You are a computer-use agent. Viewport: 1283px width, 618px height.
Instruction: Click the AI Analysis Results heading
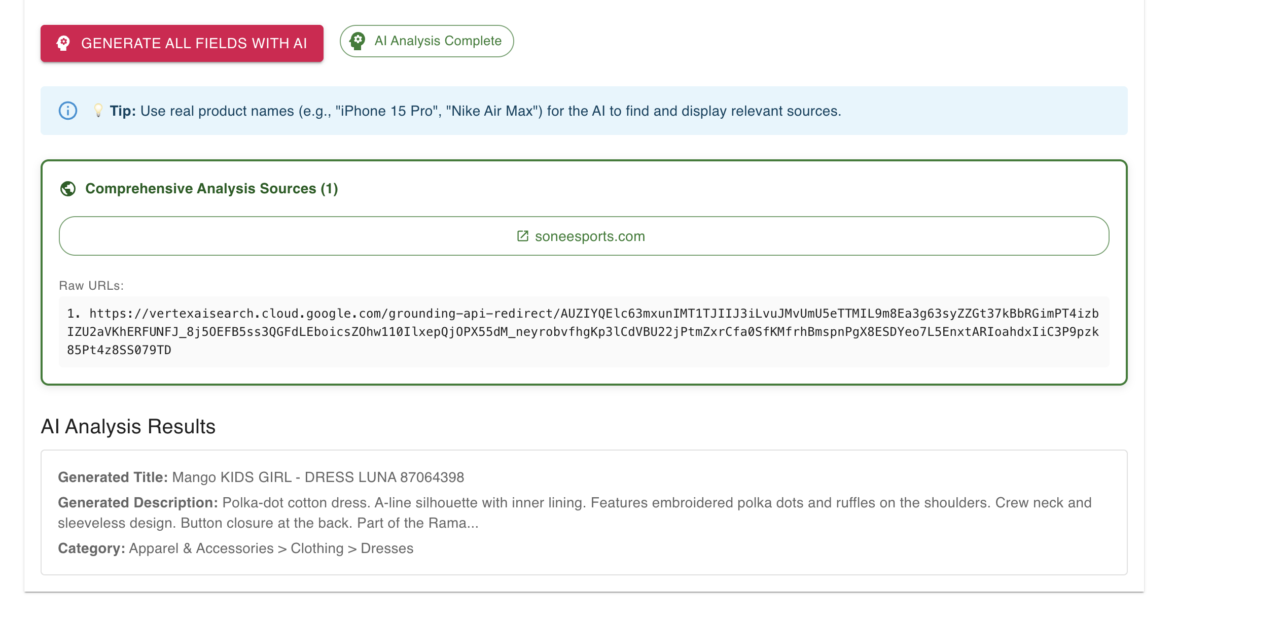pyautogui.click(x=128, y=427)
